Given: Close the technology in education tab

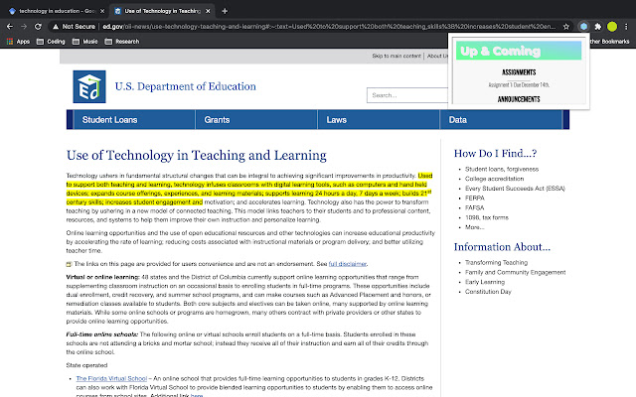Looking at the screenshot, I should [102, 11].
